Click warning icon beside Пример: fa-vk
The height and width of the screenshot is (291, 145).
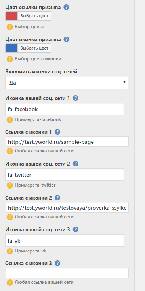10,251
